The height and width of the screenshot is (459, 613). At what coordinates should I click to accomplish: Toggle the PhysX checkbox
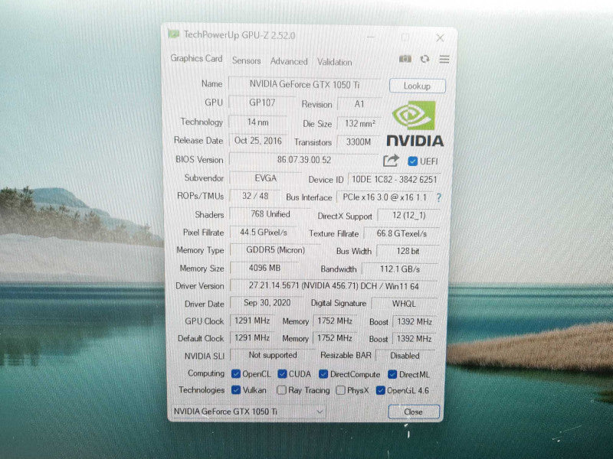(x=341, y=390)
